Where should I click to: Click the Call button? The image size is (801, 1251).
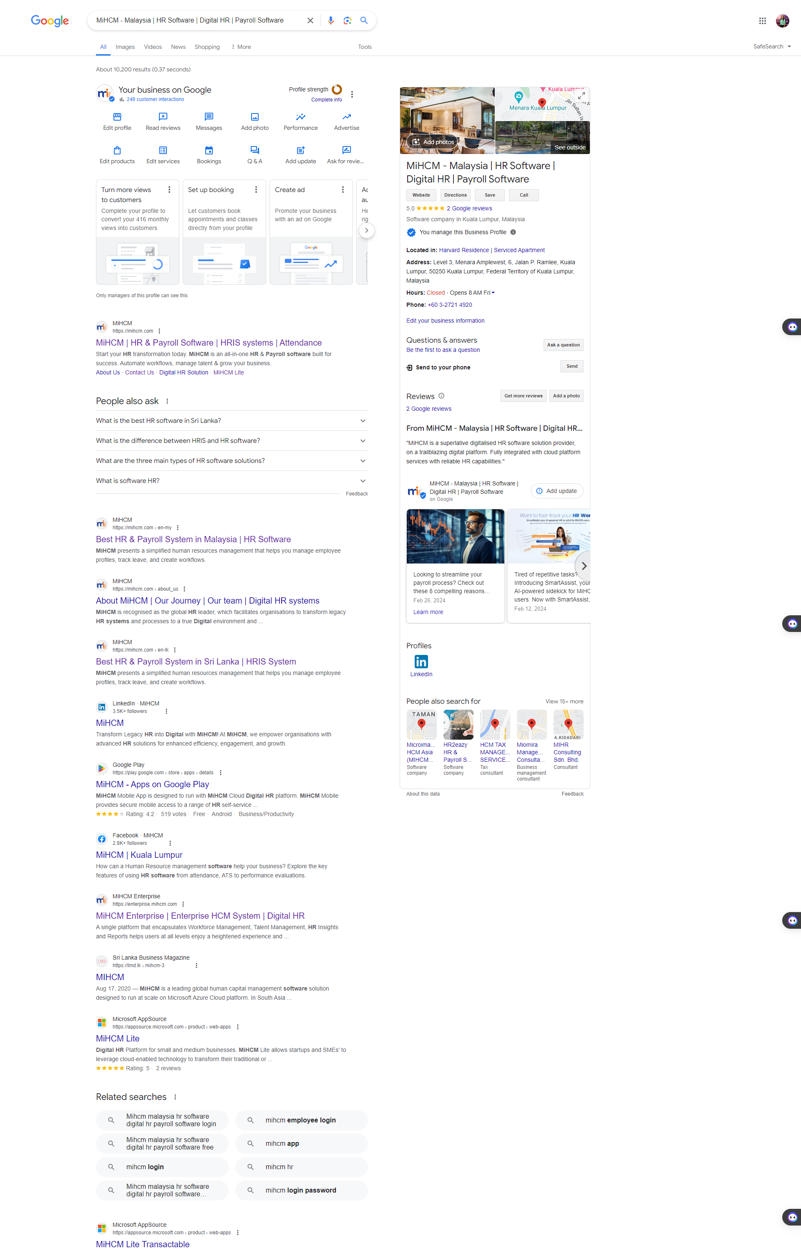click(524, 195)
